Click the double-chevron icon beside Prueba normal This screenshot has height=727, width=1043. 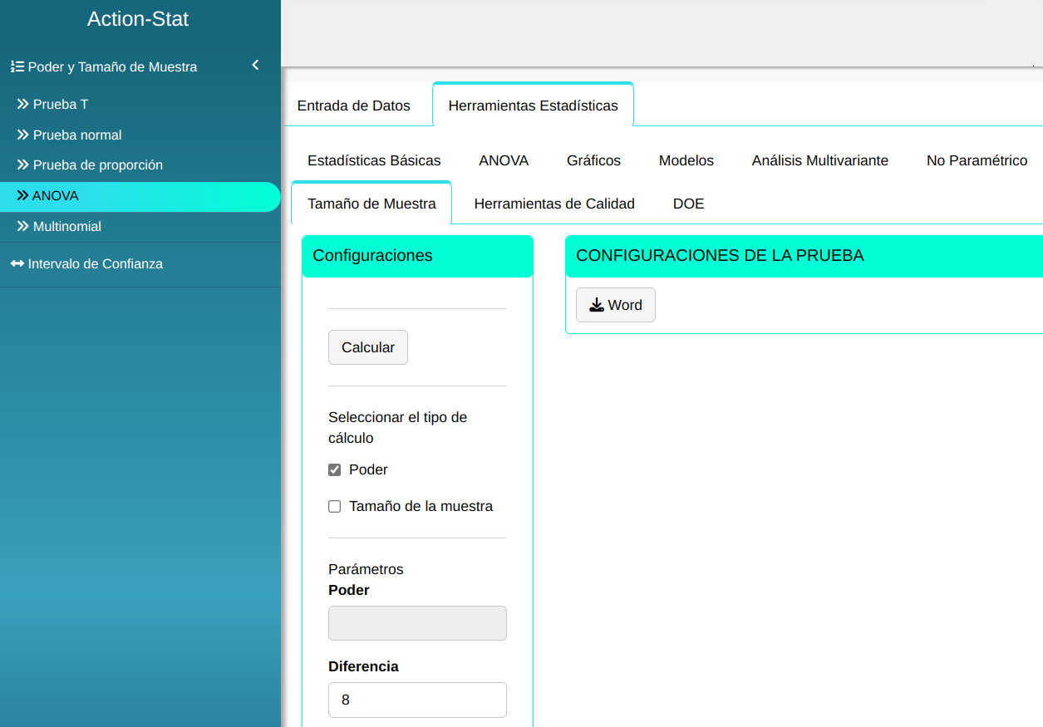point(23,135)
